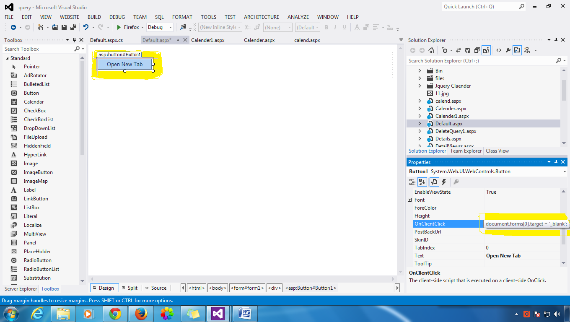This screenshot has width=570, height=322.
Task: Click the Categorized icon in Properties panel
Action: click(412, 182)
